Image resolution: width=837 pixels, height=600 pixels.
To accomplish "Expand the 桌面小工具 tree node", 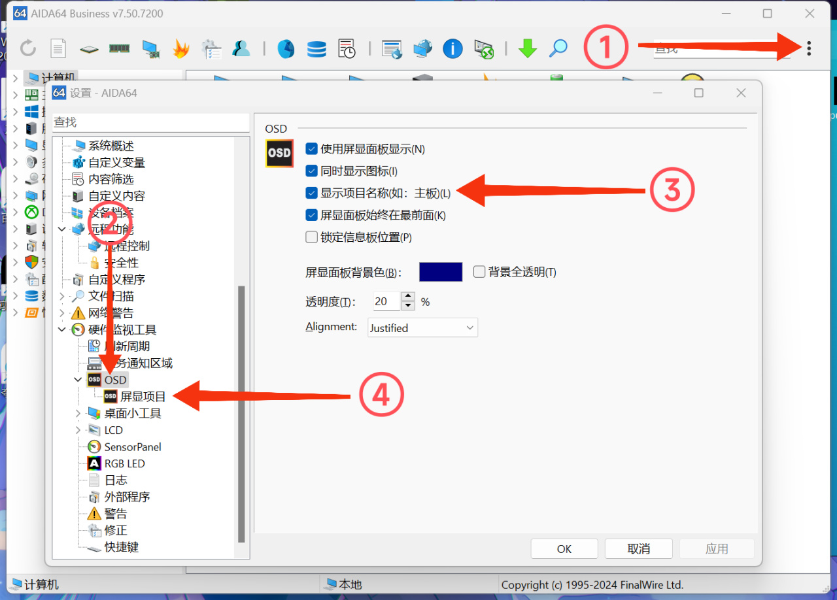I will [78, 413].
